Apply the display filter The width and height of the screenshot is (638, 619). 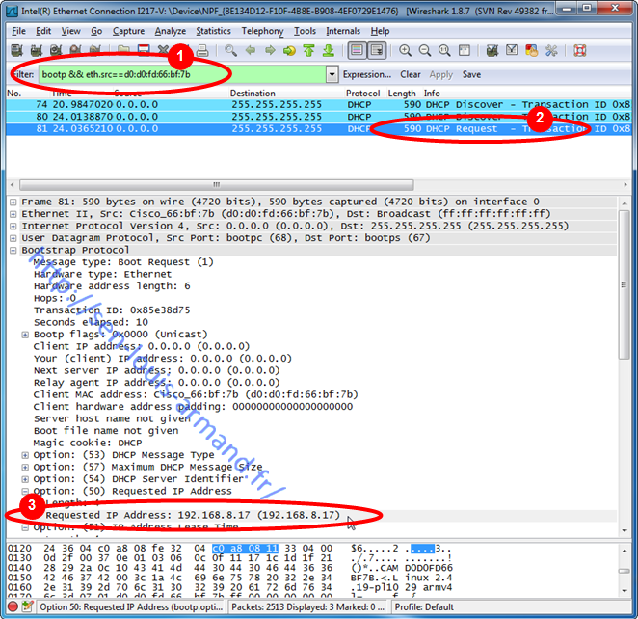[x=441, y=74]
